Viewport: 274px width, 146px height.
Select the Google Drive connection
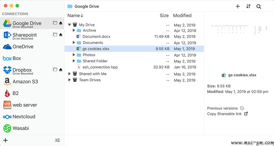tap(32, 23)
